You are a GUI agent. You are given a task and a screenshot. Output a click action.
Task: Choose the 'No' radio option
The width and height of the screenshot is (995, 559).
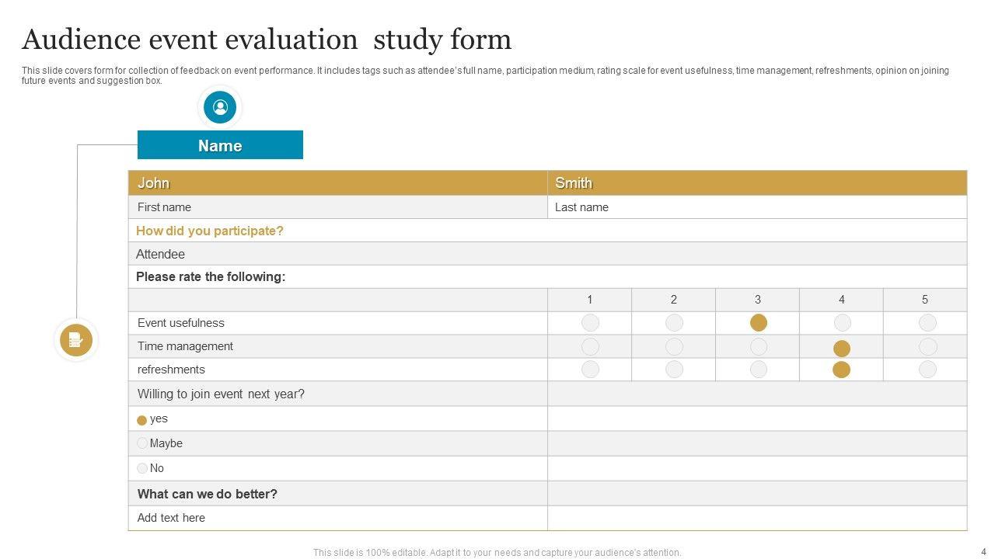tap(142, 468)
